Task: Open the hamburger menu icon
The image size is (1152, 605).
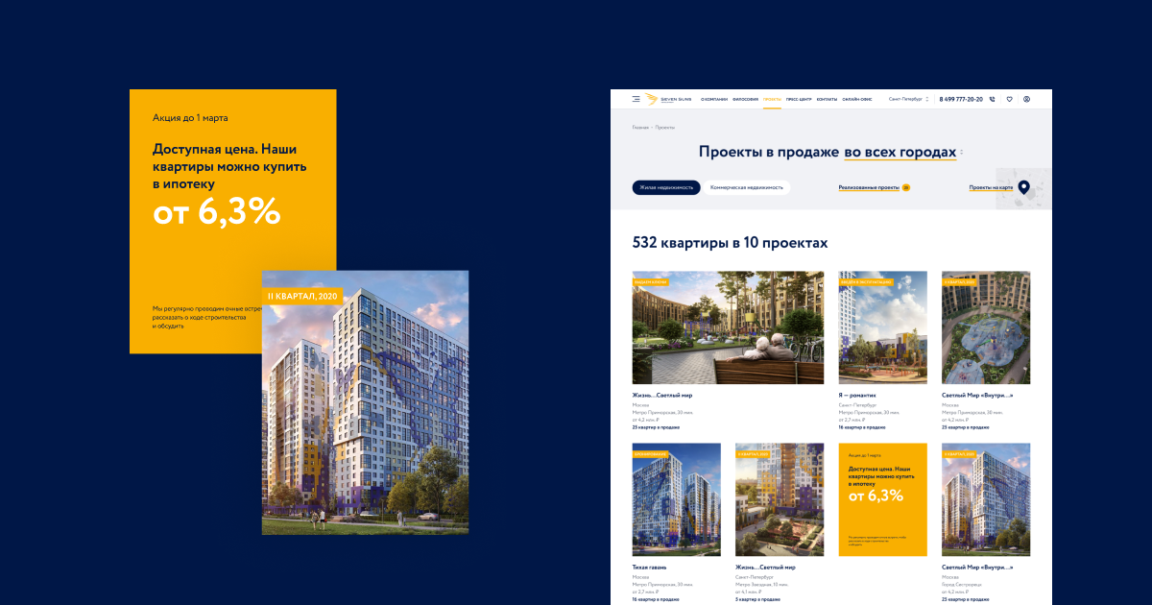Action: tap(636, 99)
